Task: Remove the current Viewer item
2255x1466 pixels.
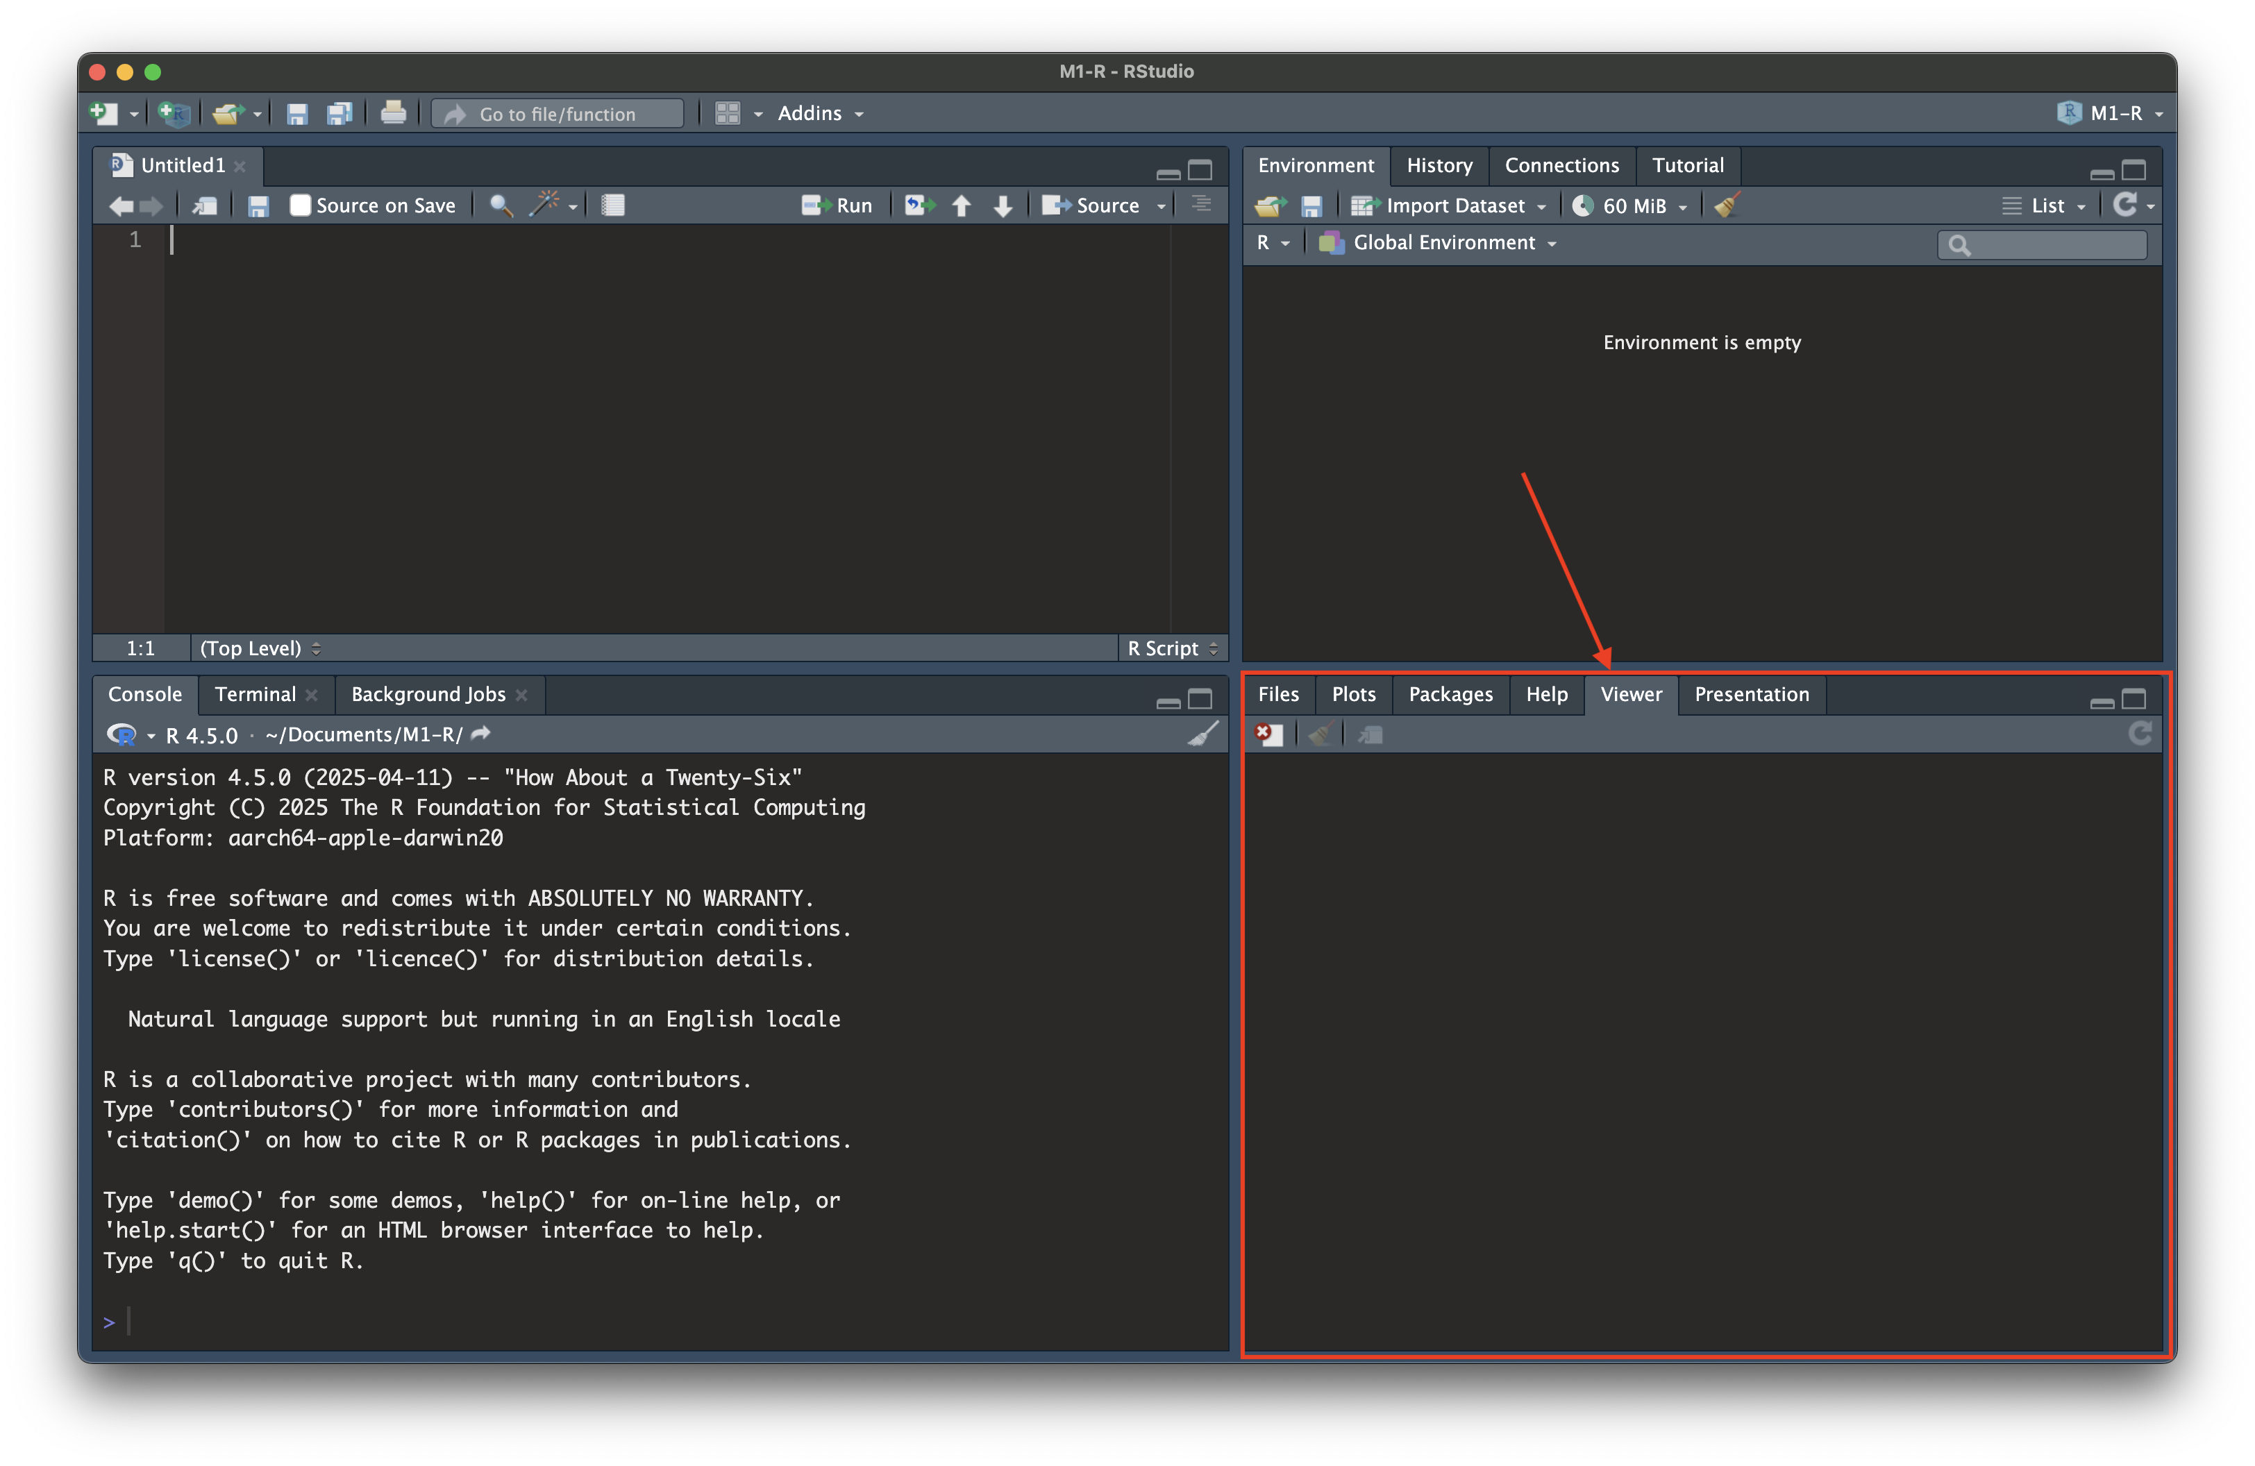Action: [x=1268, y=734]
